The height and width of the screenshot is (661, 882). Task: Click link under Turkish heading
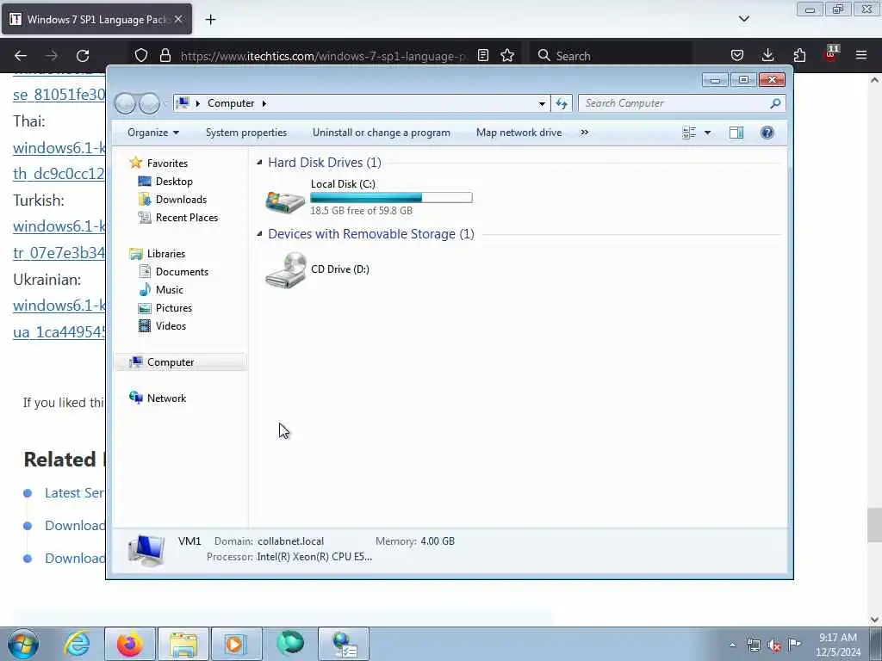click(59, 239)
